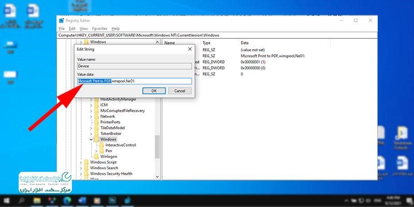This screenshot has width=414, height=207.
Task: Select the Network registry key
Action: [x=108, y=116]
